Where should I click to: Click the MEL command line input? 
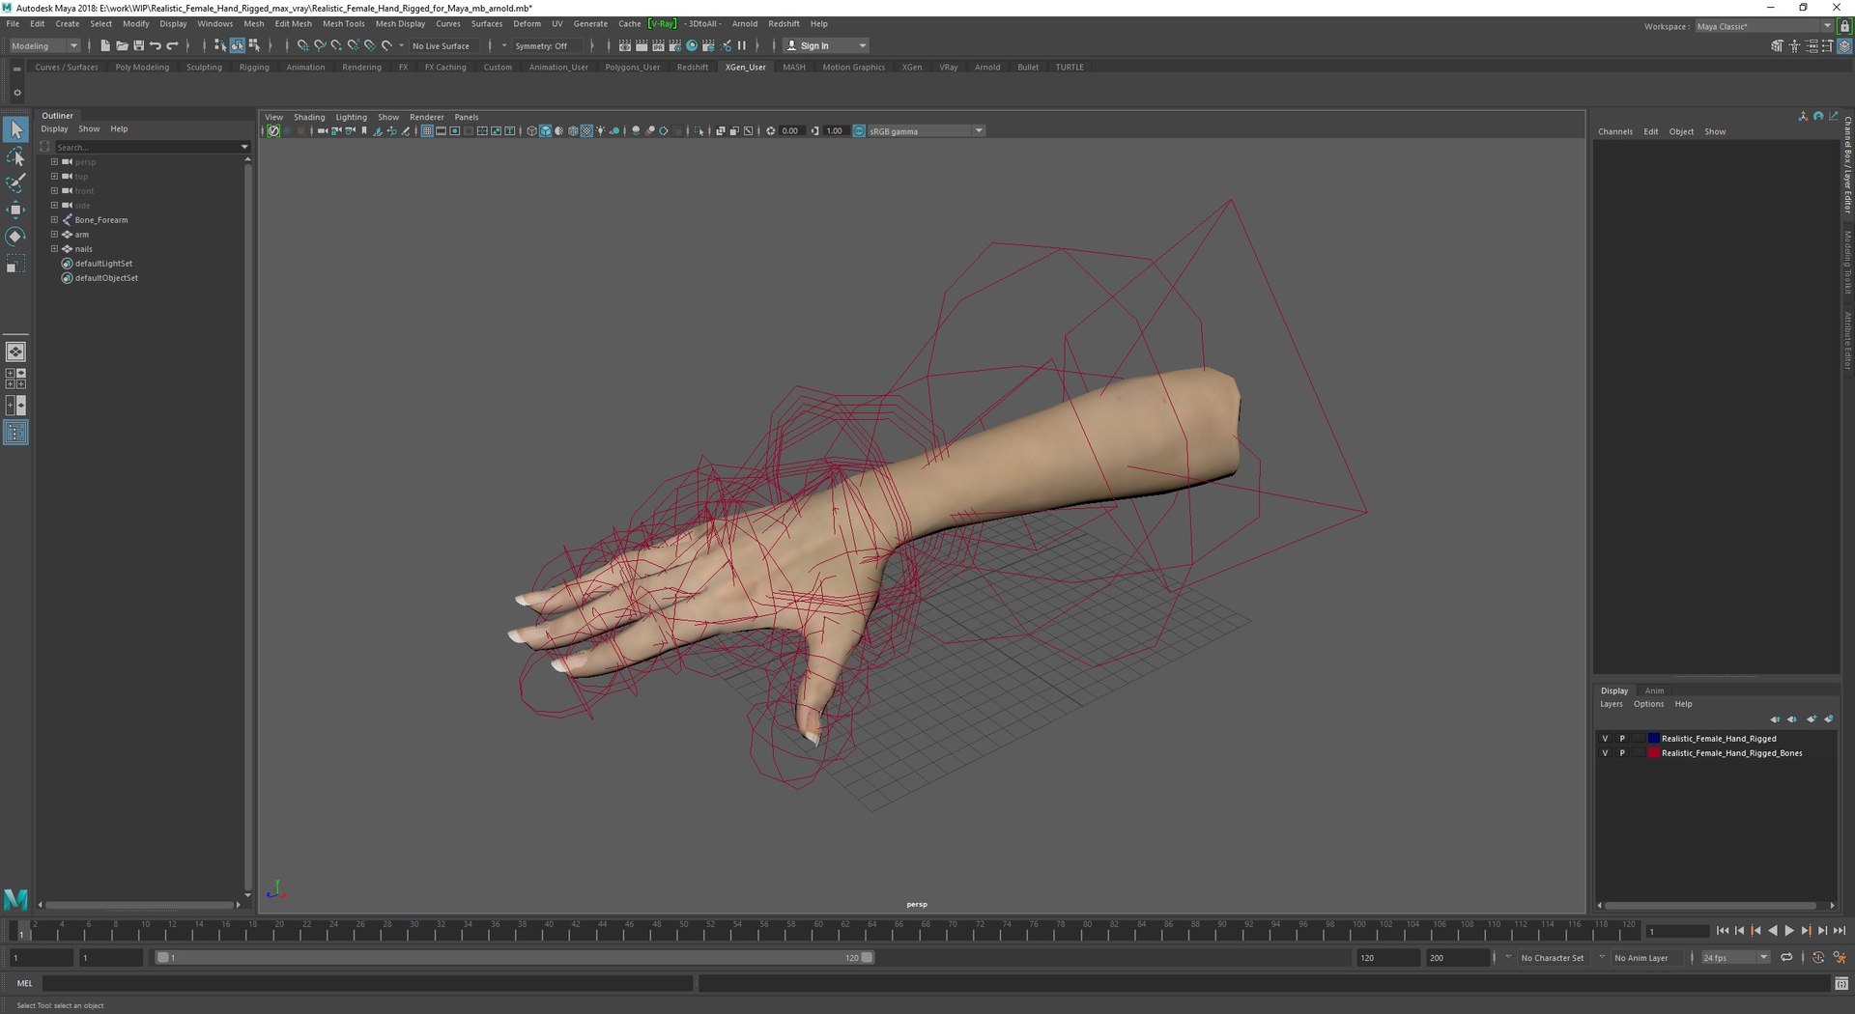coord(367,983)
